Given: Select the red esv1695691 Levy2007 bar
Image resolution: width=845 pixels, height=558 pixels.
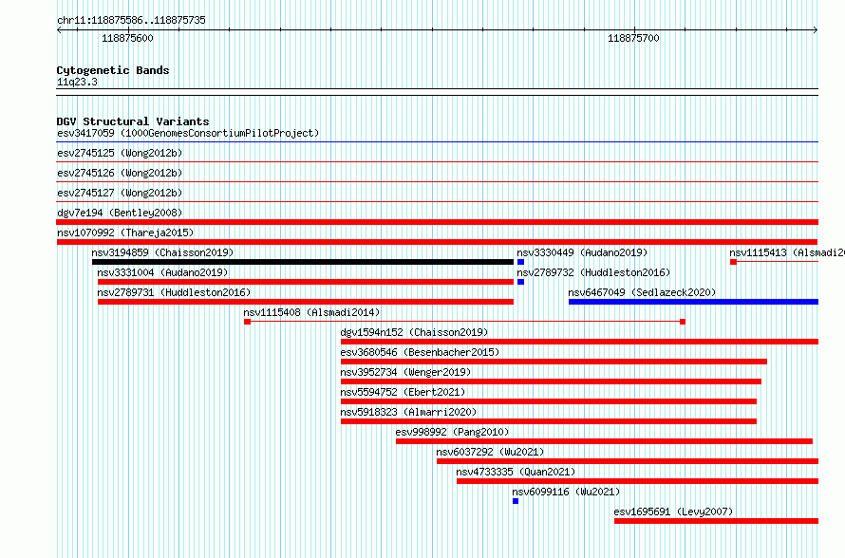Looking at the screenshot, I should [717, 521].
